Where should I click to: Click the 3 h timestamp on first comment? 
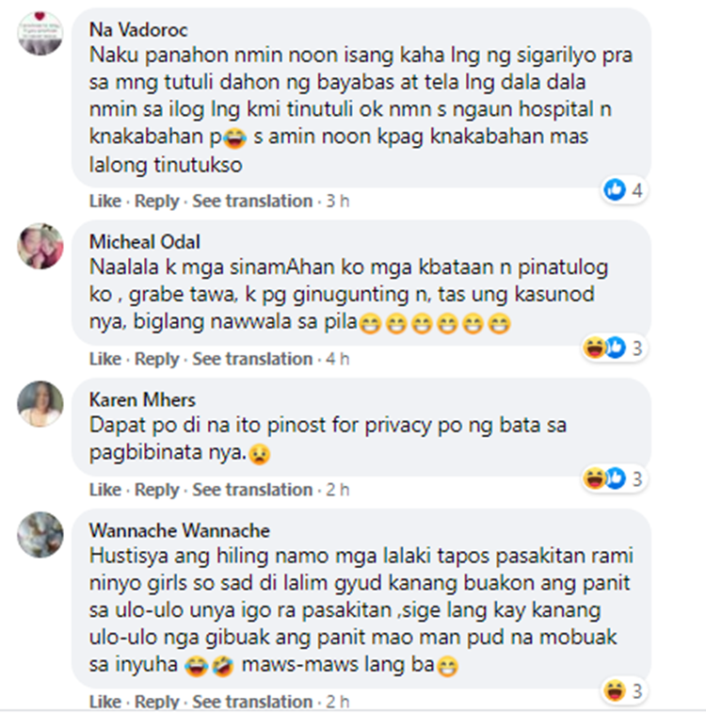(338, 201)
